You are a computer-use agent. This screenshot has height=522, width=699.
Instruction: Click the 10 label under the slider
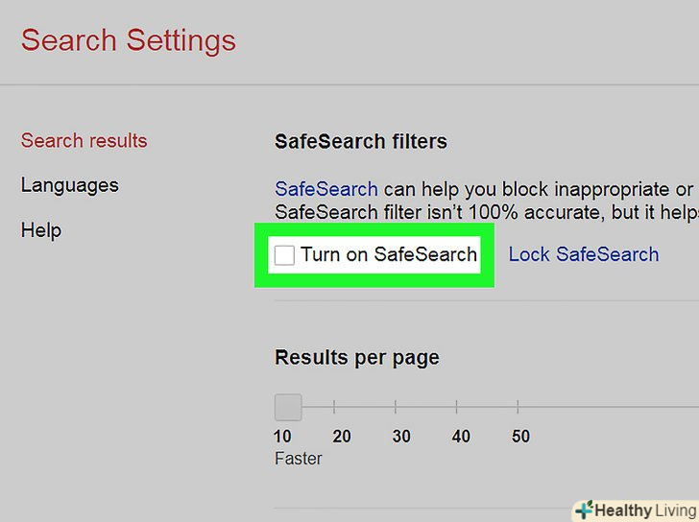(282, 436)
